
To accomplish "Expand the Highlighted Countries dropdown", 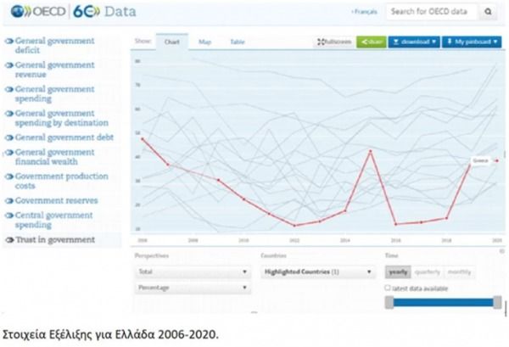I will [x=316, y=272].
